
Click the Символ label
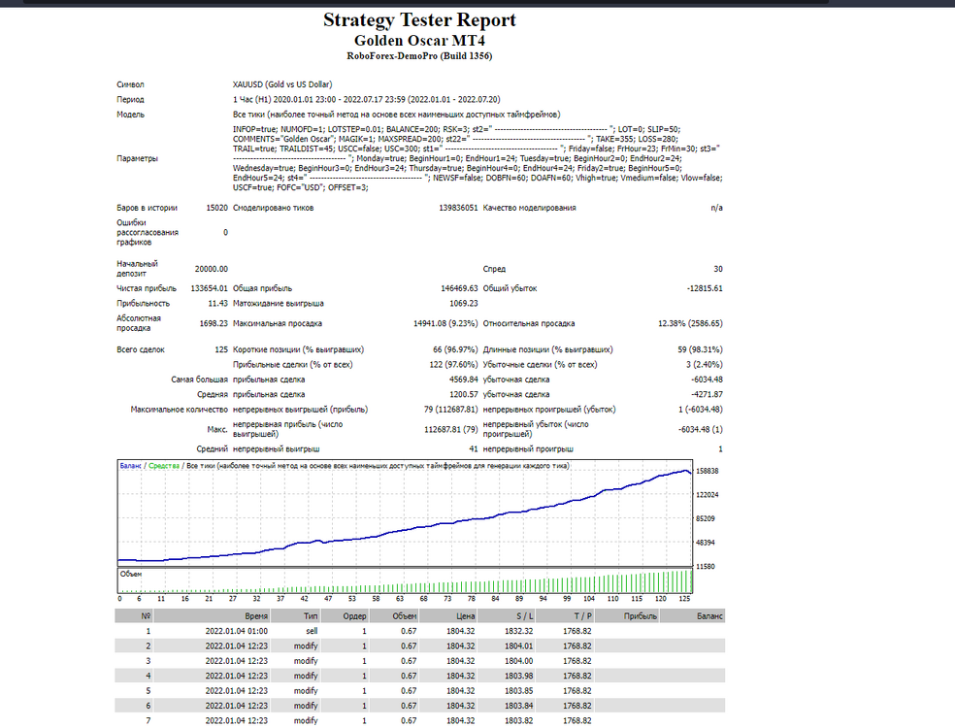pos(130,84)
